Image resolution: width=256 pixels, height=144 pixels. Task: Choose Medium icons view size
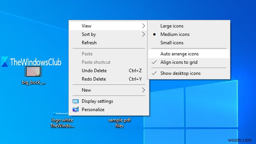click(x=189, y=34)
